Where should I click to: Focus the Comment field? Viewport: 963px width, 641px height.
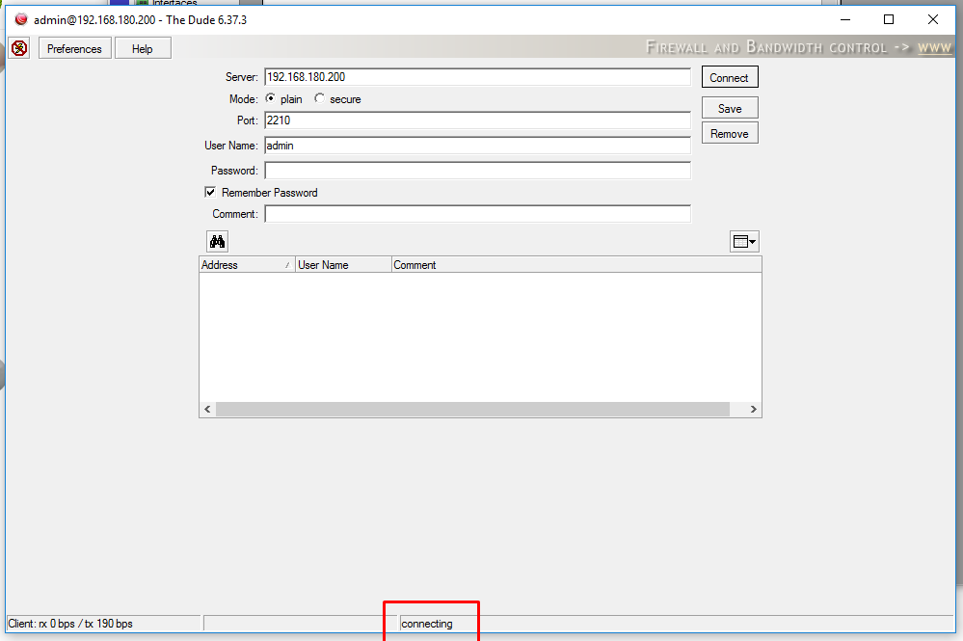(477, 214)
